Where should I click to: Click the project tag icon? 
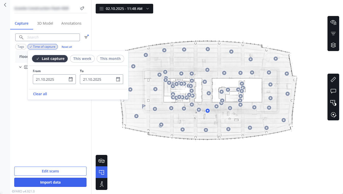[82, 8]
